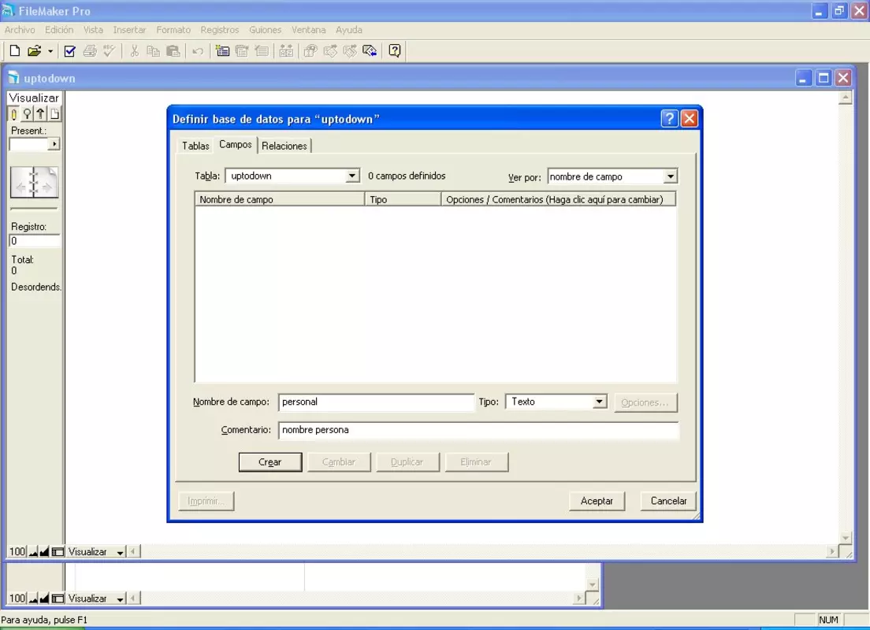
Task: Open the Vista menu
Action: pos(93,30)
